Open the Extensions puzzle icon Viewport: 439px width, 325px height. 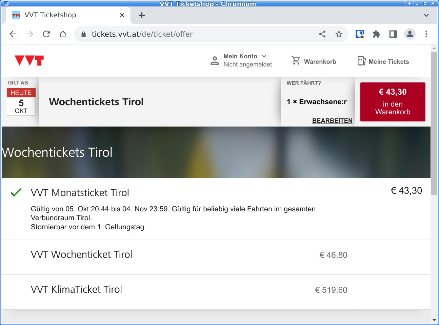[376, 34]
